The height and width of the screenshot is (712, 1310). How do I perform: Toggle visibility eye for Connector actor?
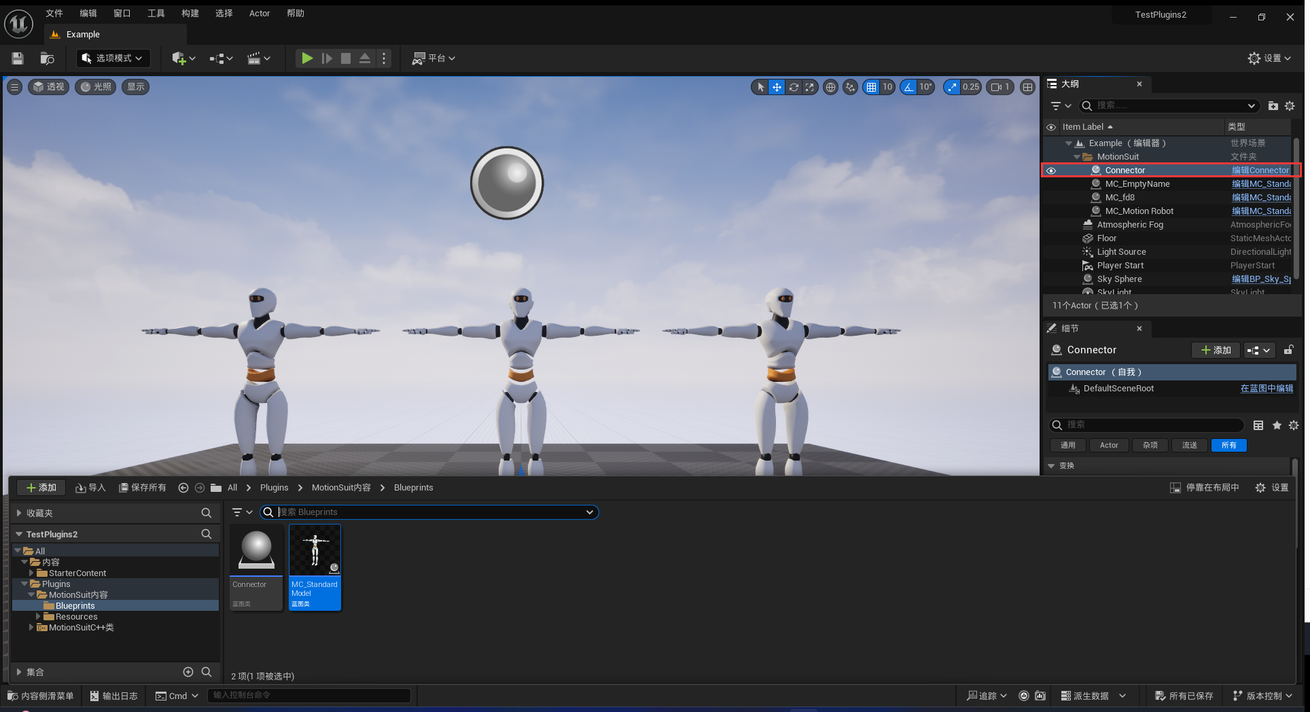click(x=1051, y=171)
